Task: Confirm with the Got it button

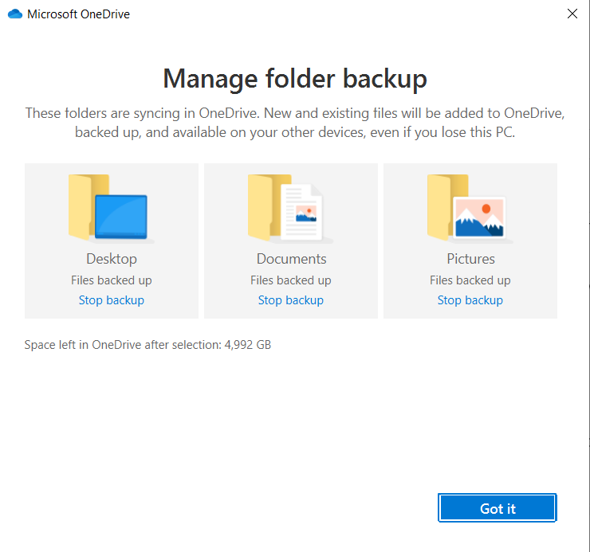Action: click(498, 508)
